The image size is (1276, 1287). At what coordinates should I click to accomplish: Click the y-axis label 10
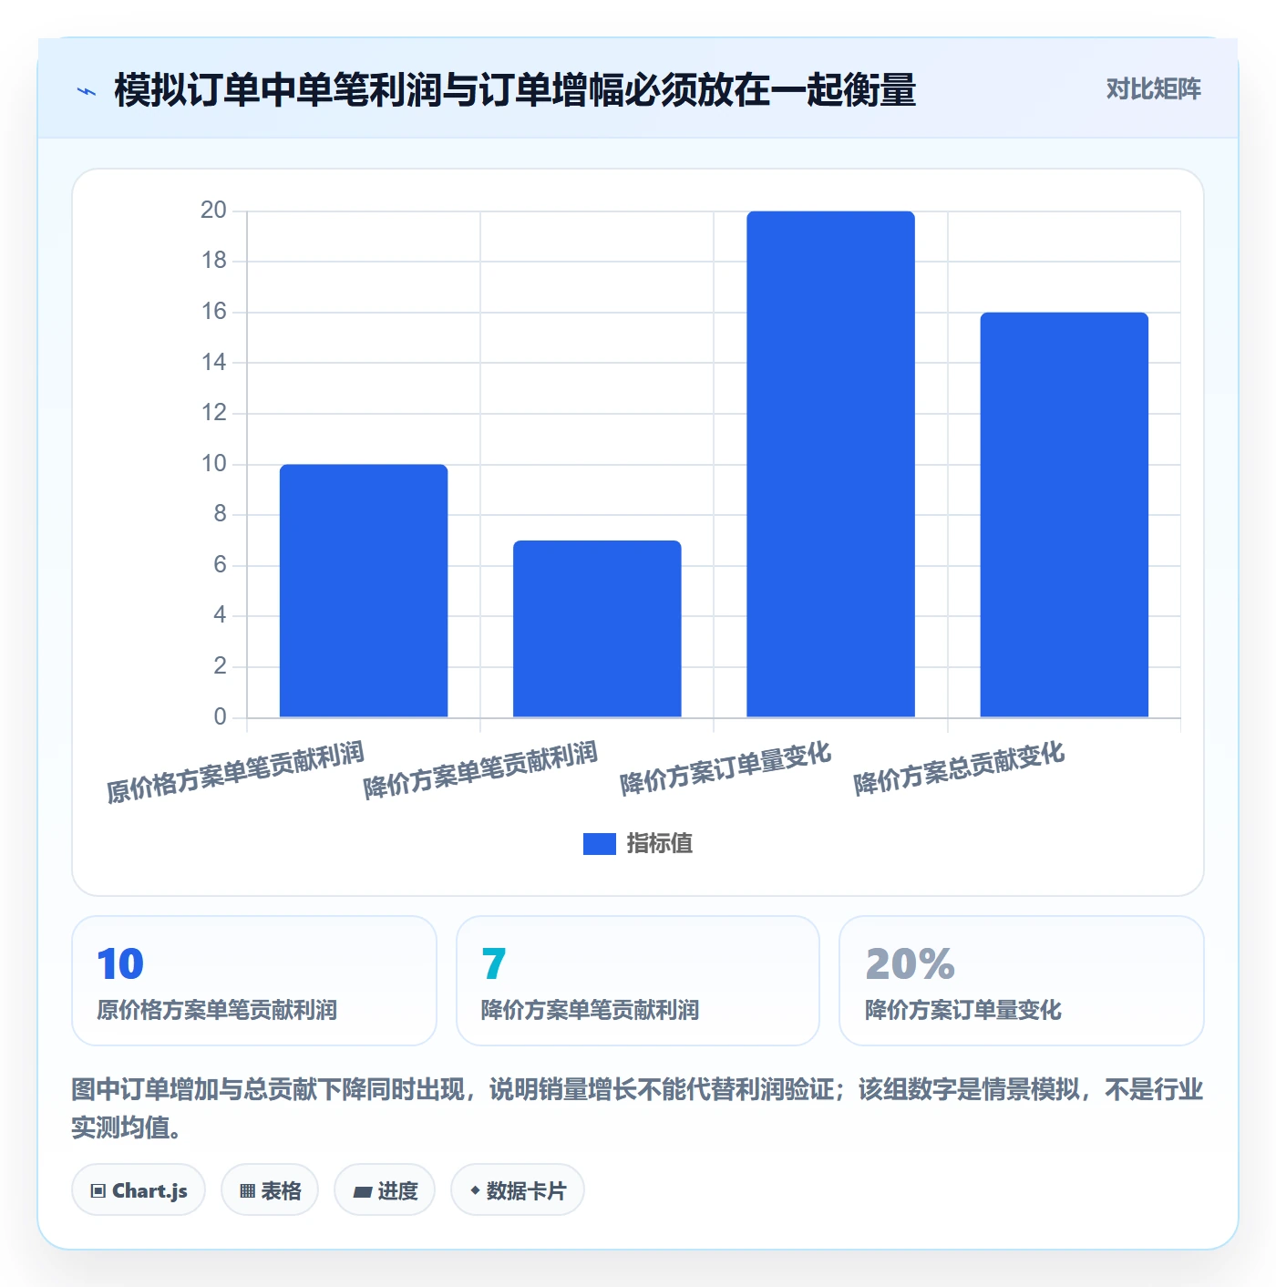(x=213, y=464)
